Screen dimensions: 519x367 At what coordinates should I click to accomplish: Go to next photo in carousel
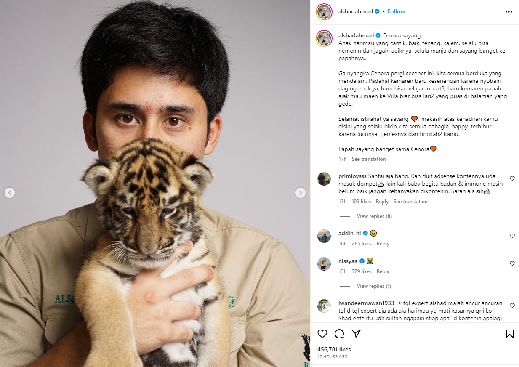pyautogui.click(x=300, y=193)
